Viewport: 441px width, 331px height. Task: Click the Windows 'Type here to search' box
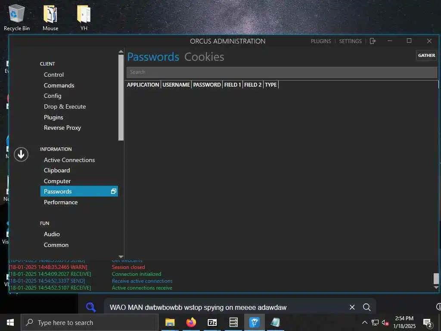tap(90, 322)
